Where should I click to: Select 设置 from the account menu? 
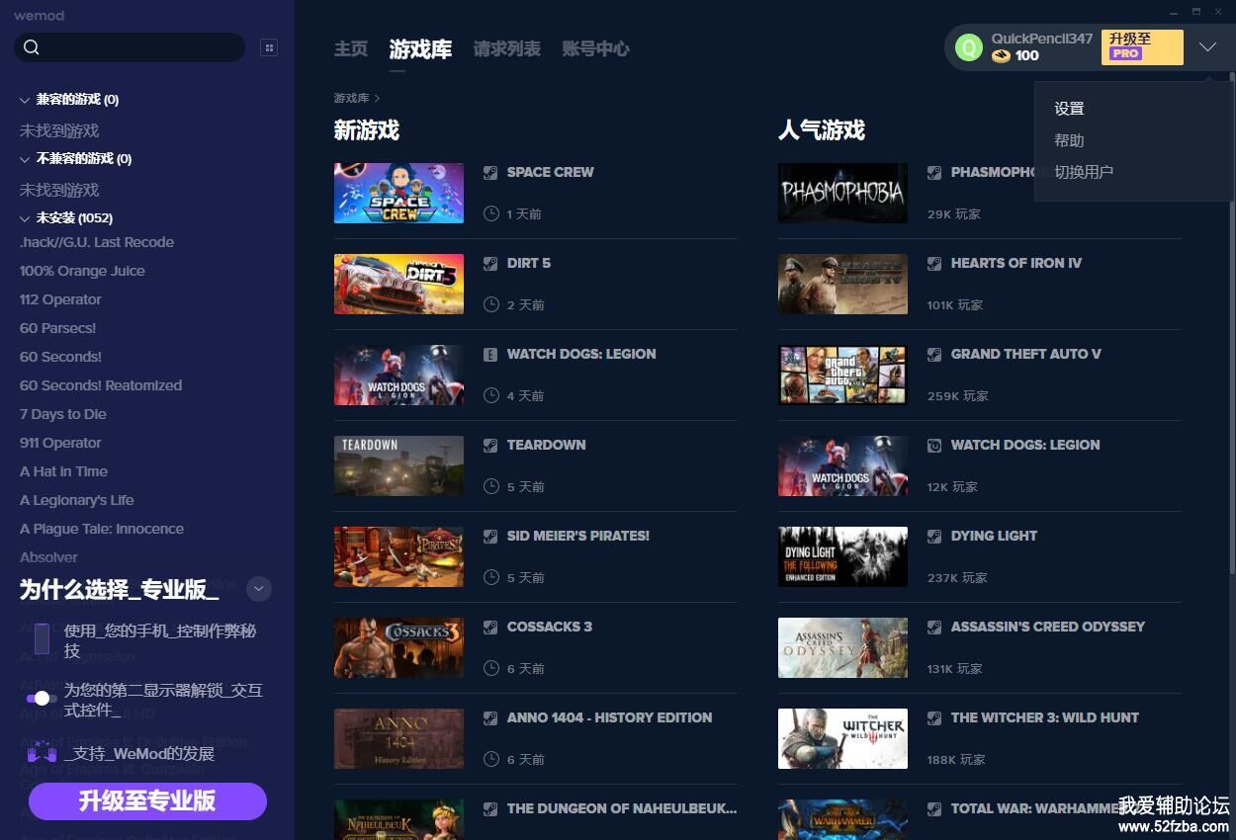point(1069,109)
